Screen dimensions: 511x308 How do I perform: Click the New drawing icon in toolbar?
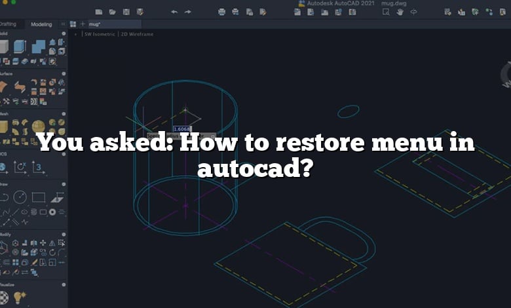pos(99,12)
